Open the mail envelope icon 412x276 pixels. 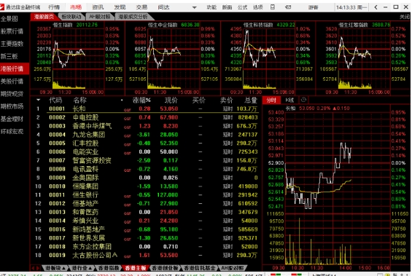[x=288, y=7]
